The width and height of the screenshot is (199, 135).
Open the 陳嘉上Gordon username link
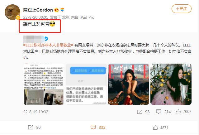(x=38, y=10)
